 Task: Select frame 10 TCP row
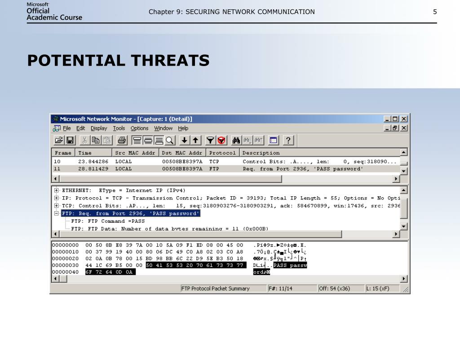point(226,162)
